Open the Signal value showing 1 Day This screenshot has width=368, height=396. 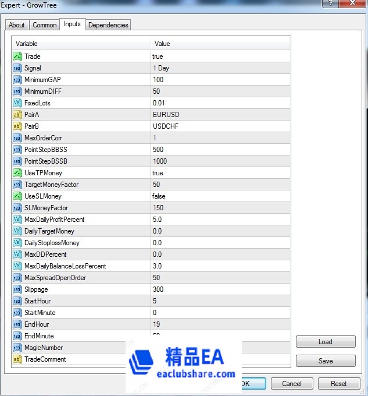(220, 68)
